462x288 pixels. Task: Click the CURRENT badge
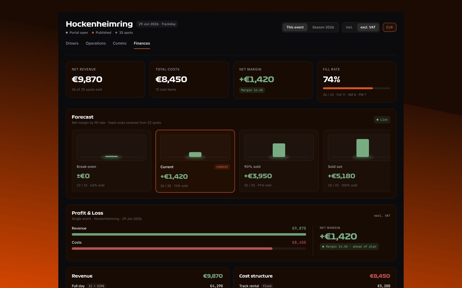(x=222, y=167)
